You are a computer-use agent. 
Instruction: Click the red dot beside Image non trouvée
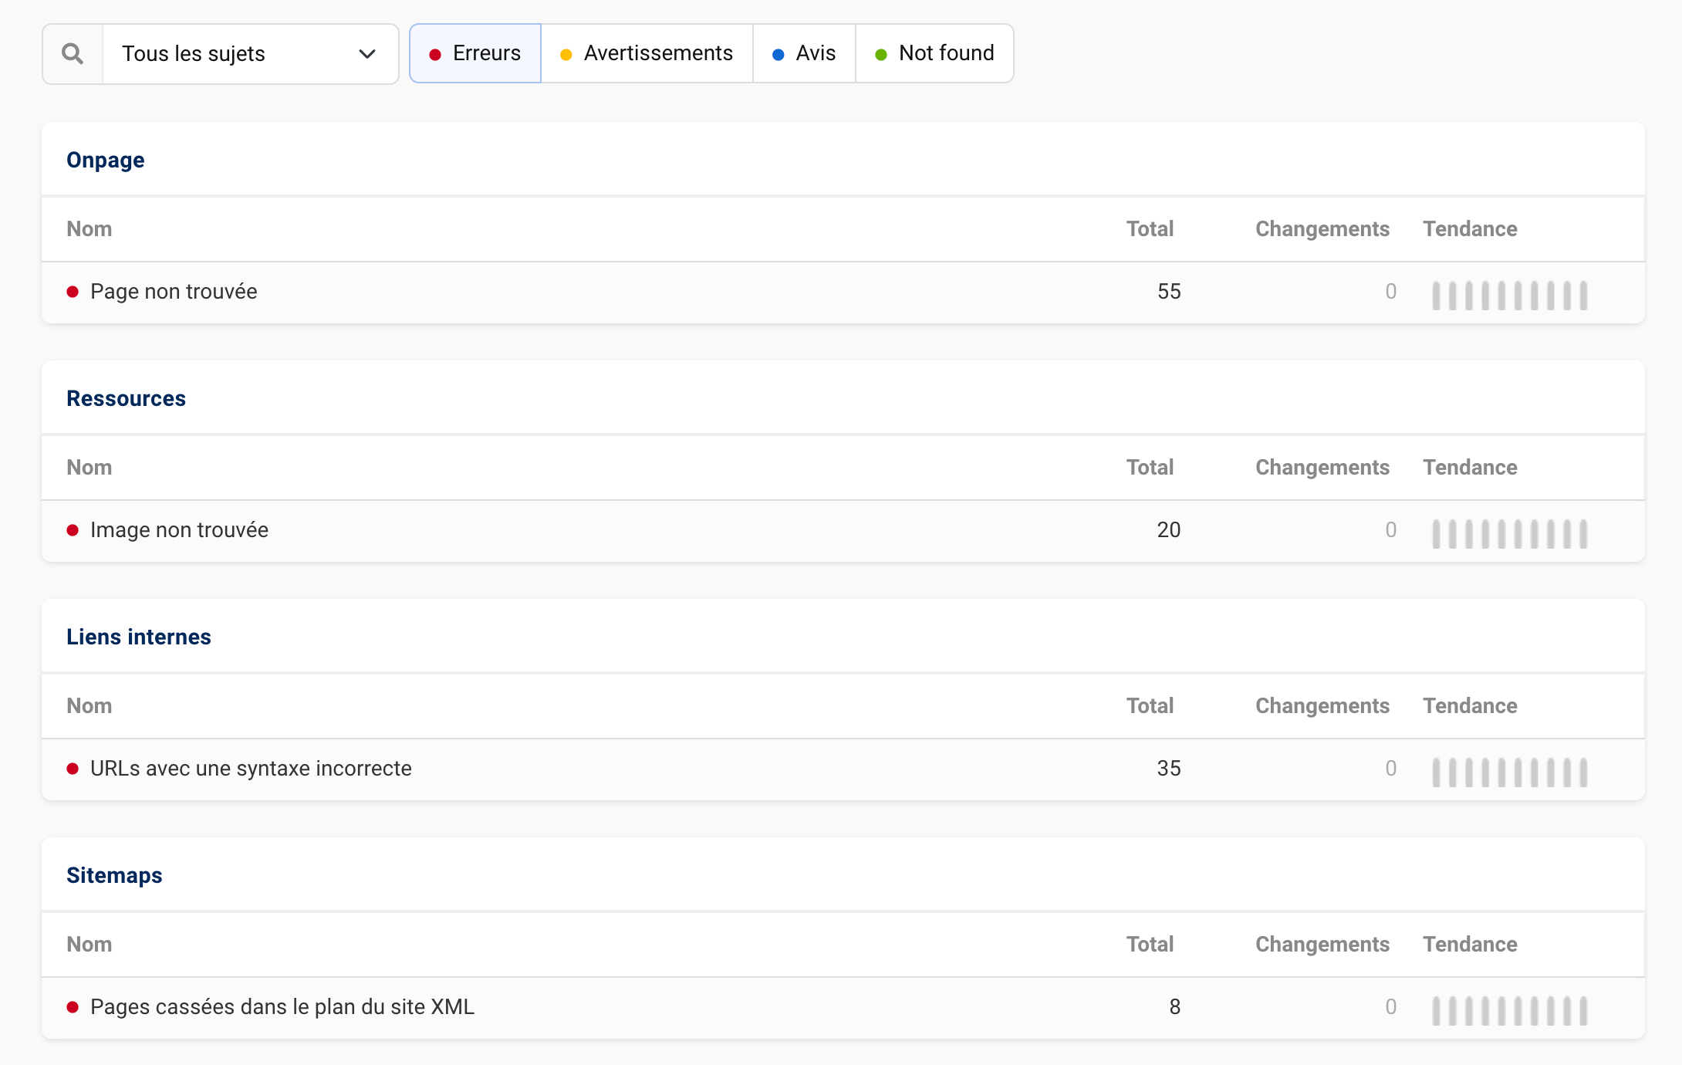73,530
